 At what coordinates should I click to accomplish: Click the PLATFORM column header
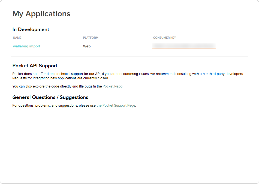91,38
